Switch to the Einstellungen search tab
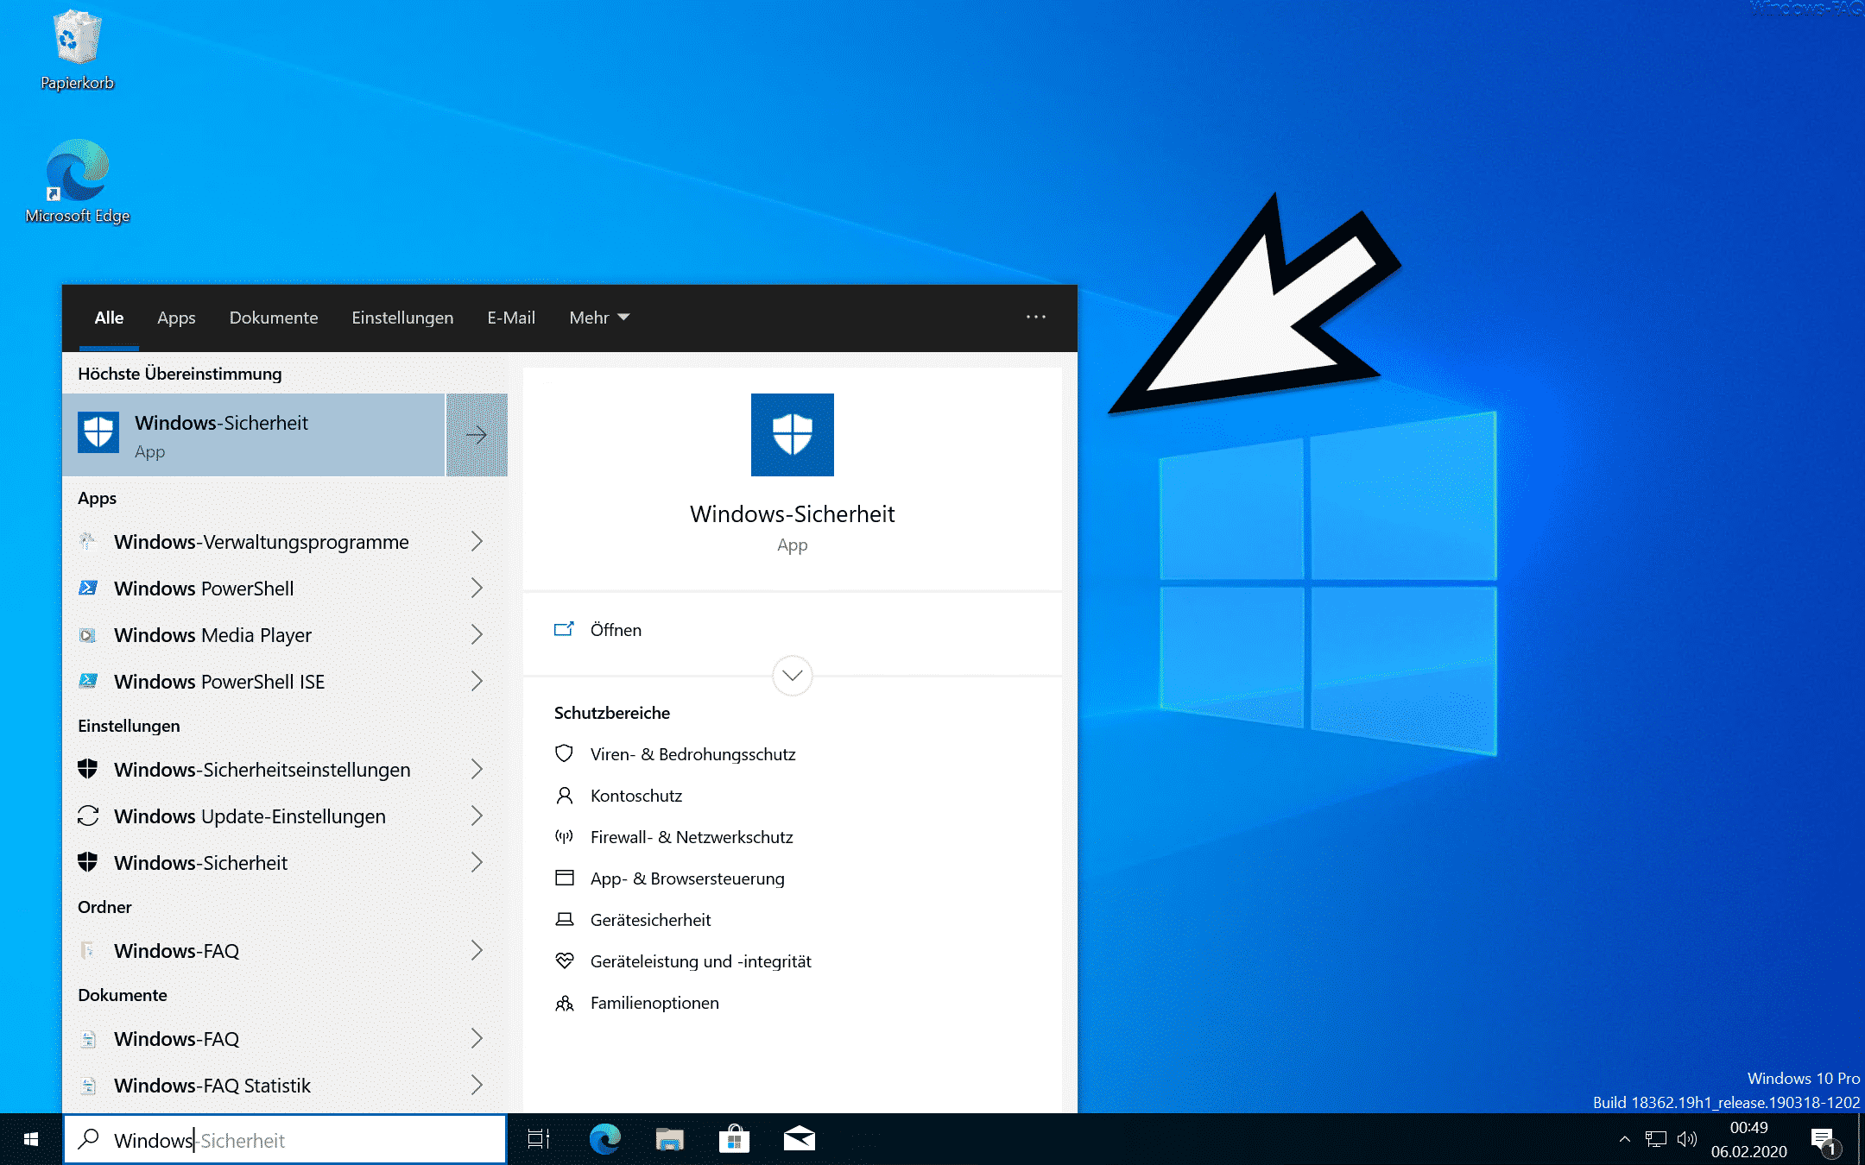 click(402, 318)
